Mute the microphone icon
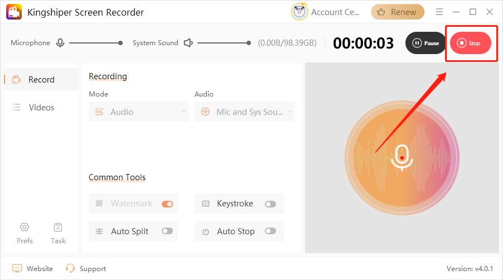Screen dimensions: 503x280 coord(60,42)
